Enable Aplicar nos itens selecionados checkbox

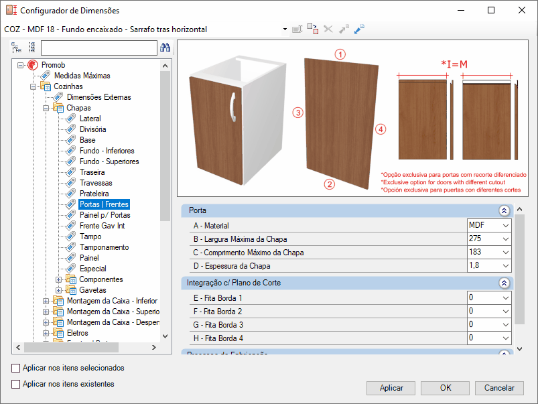point(16,368)
